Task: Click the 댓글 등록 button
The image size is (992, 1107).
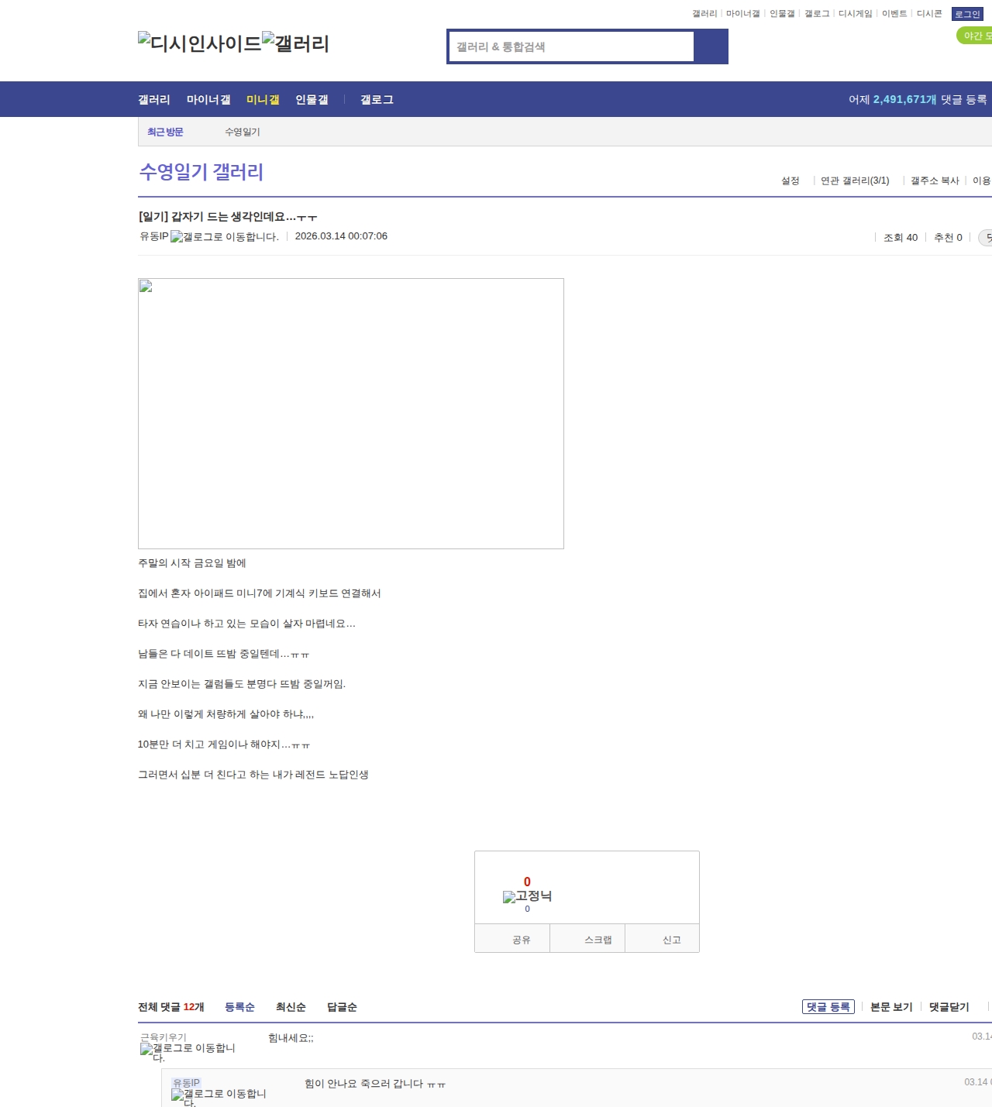Action: click(x=828, y=1007)
